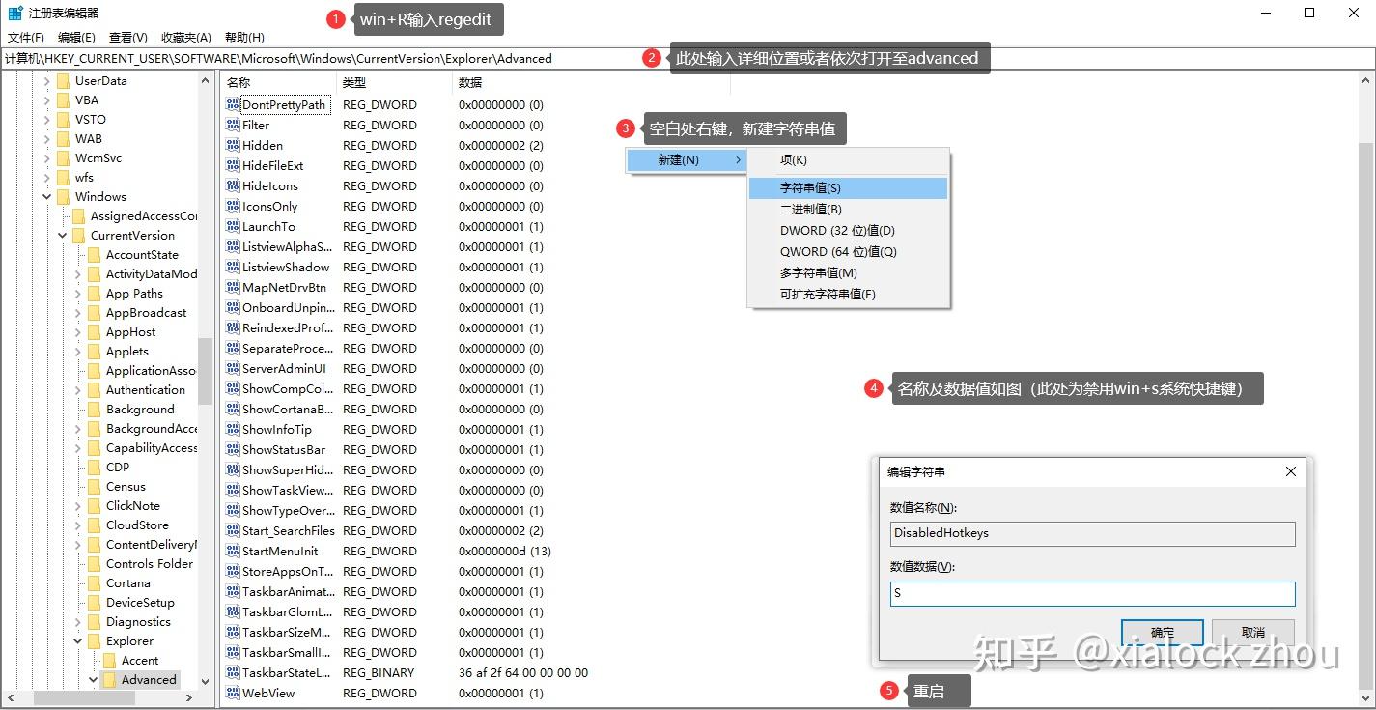The width and height of the screenshot is (1376, 710).
Task: Select the TaskbarStateL... binary value icon
Action: (233, 672)
